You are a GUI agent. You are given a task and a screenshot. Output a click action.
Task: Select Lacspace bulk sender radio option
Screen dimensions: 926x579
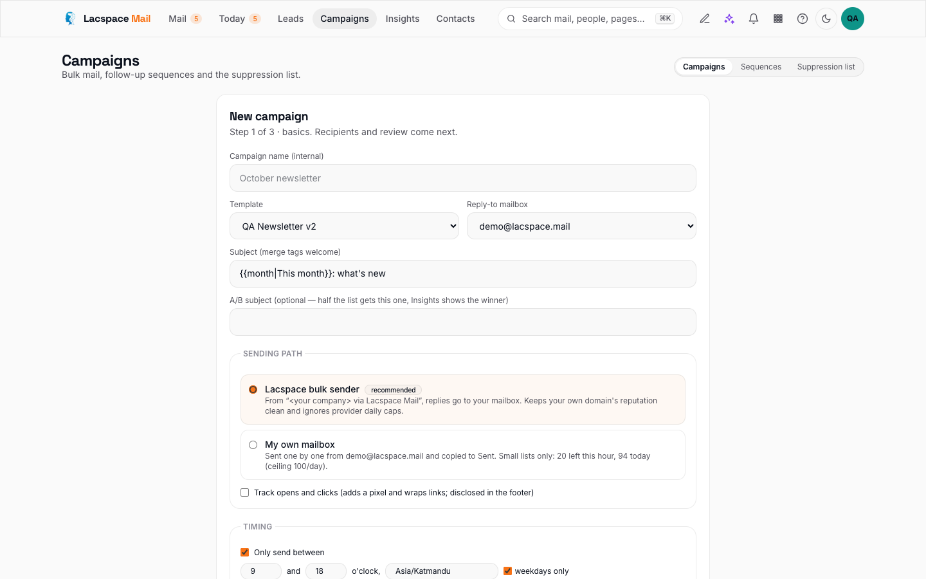pyautogui.click(x=253, y=389)
